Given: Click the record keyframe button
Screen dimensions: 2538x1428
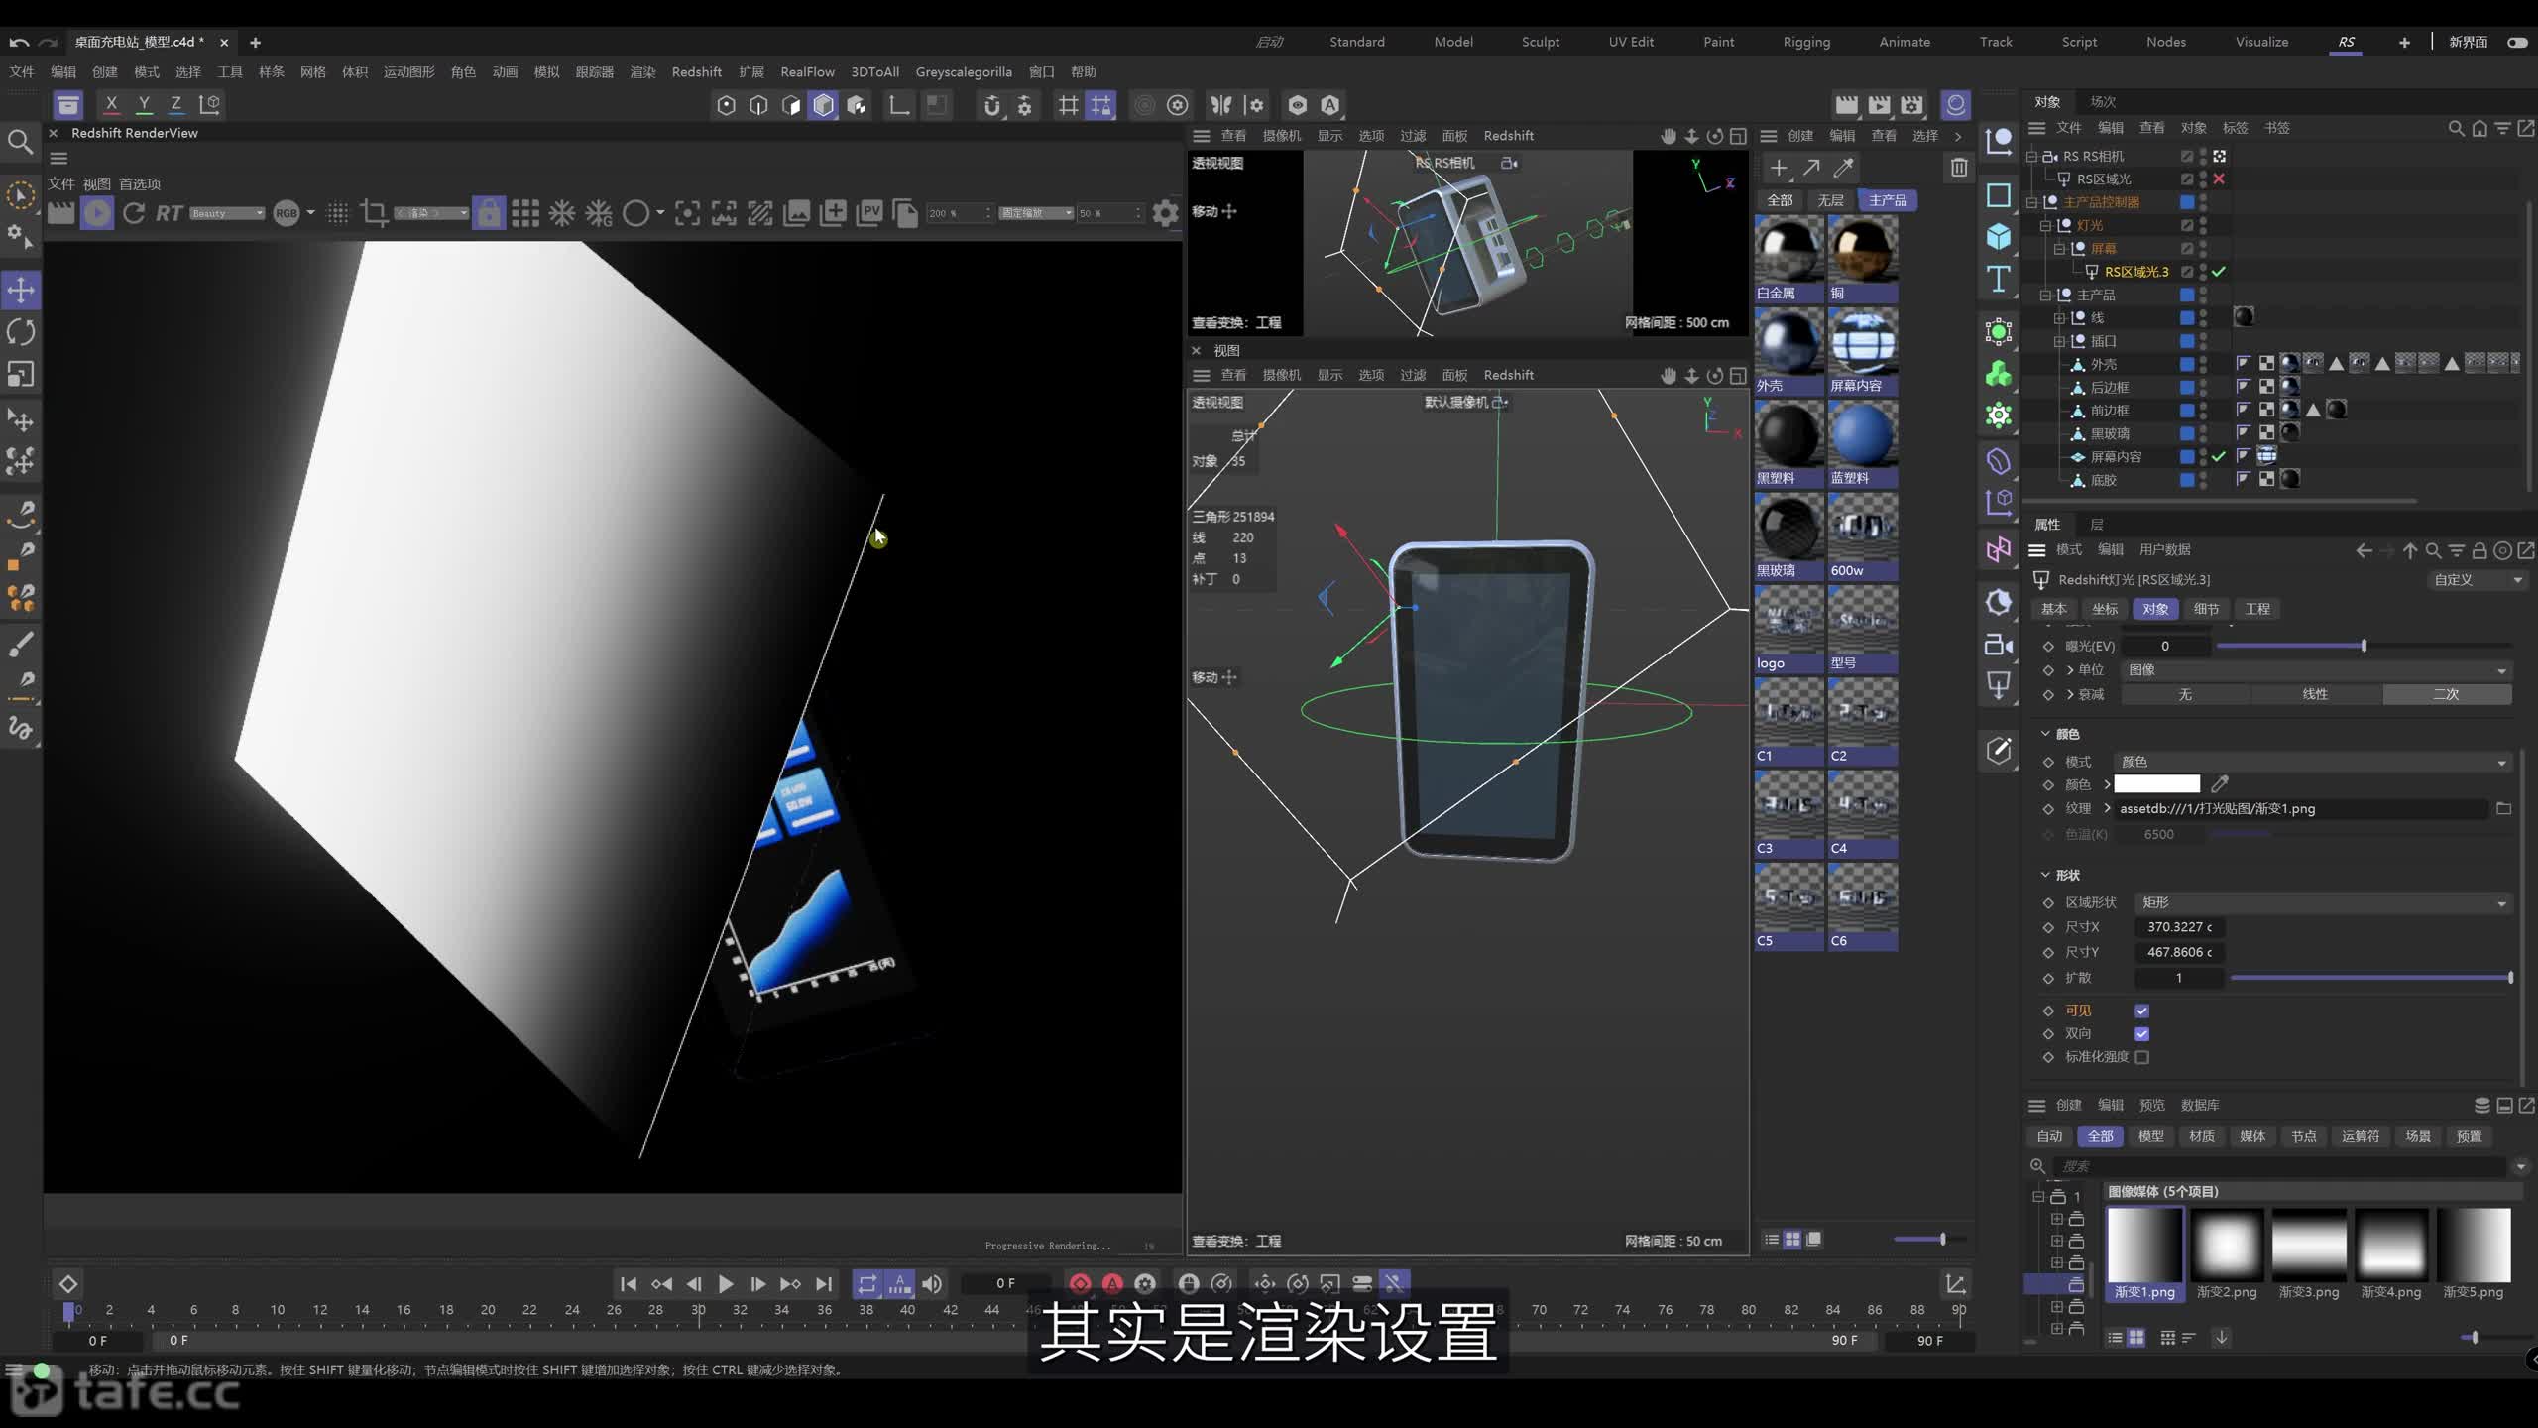Looking at the screenshot, I should coord(1080,1283).
